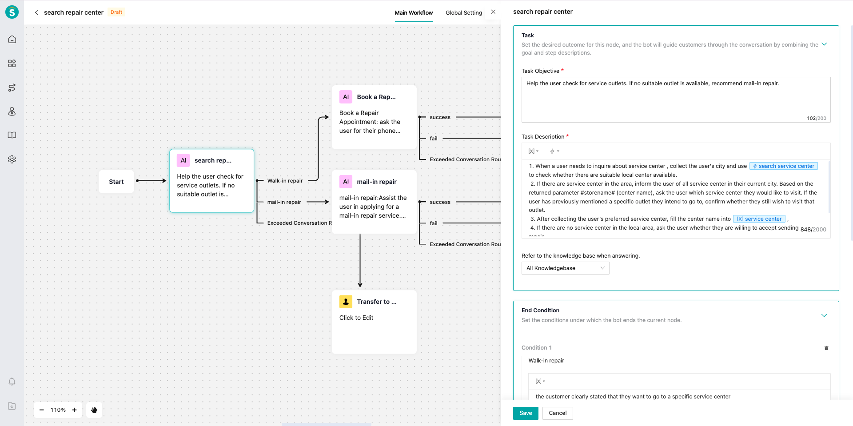Delete Condition 1 with trash icon

point(826,348)
